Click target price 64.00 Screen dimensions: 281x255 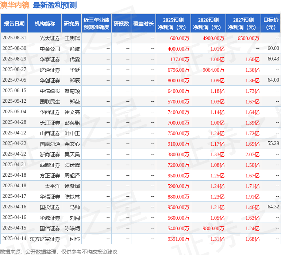[273, 80]
